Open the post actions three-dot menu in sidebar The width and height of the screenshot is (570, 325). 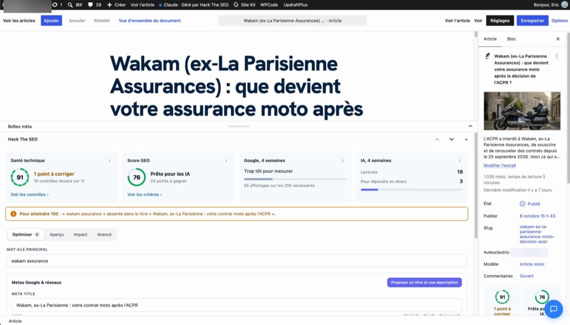pyautogui.click(x=557, y=56)
